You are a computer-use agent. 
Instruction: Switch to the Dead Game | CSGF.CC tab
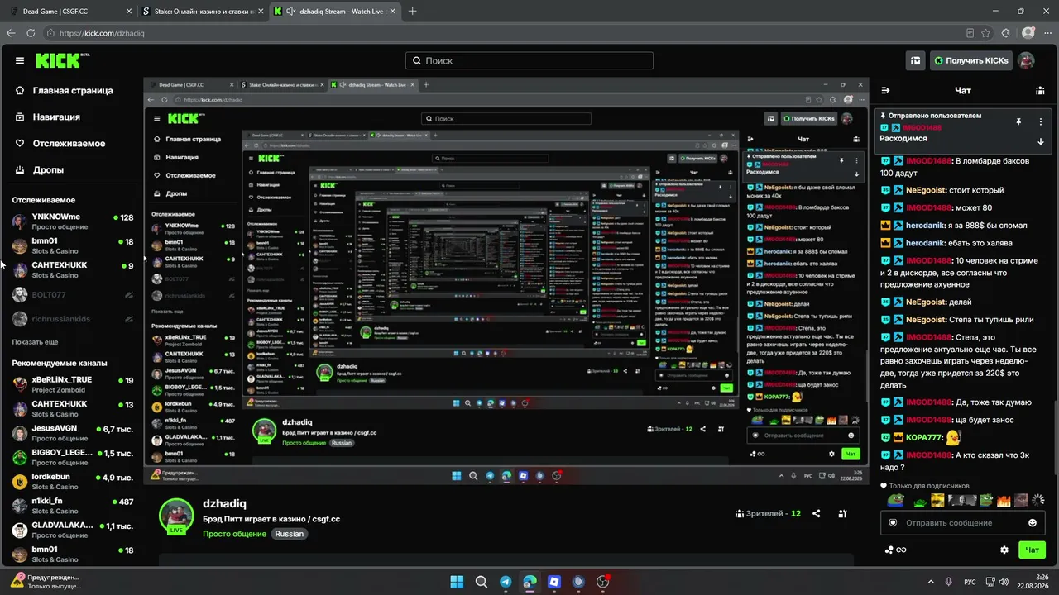pos(69,12)
